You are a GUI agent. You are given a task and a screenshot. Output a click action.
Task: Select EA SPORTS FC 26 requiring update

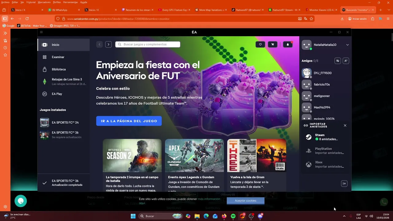click(x=64, y=135)
